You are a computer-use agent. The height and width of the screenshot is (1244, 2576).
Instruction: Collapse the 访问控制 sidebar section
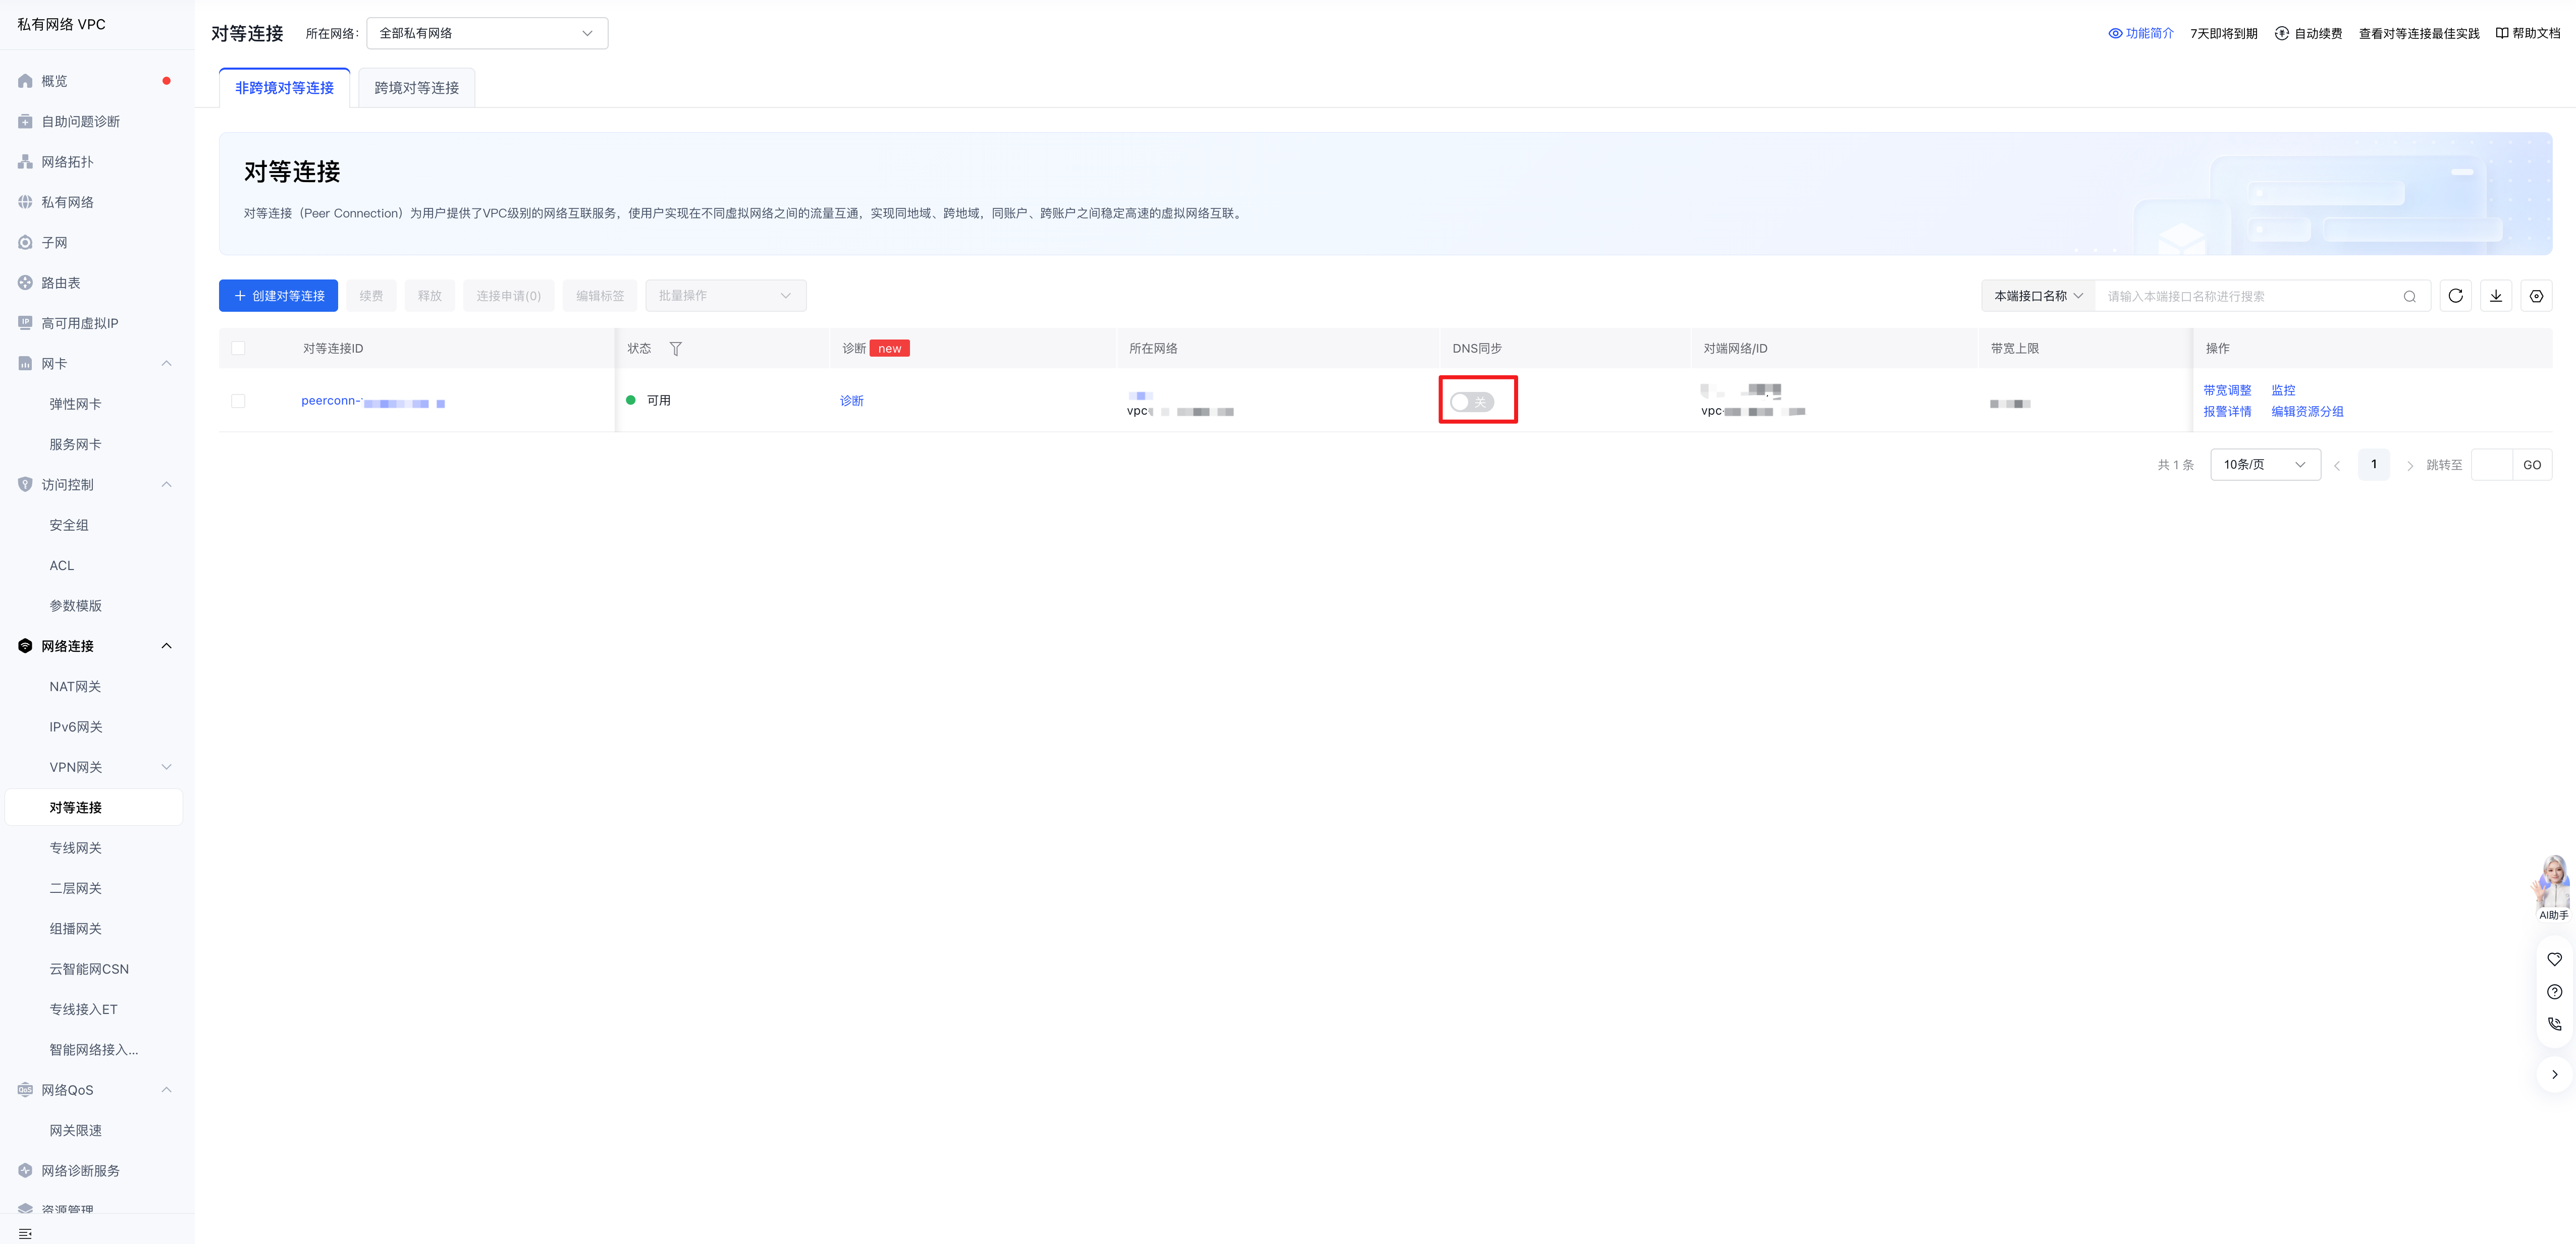(167, 485)
